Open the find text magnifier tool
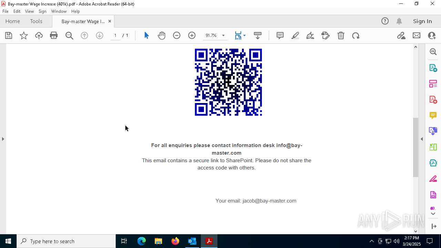Image resolution: width=441 pixels, height=248 pixels. coord(69,35)
